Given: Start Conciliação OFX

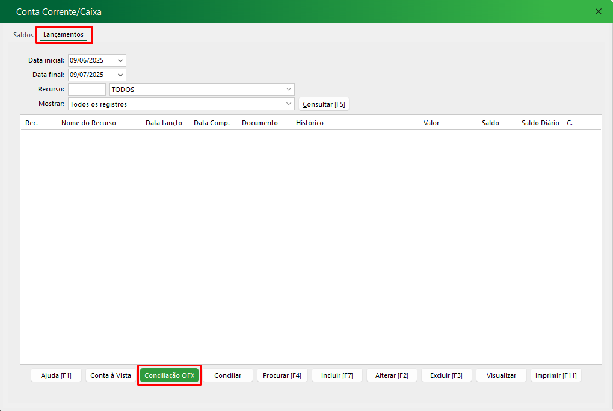Looking at the screenshot, I should pyautogui.click(x=169, y=375).
